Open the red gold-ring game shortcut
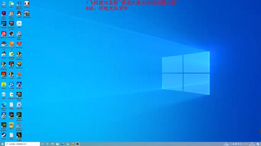Image resolution: width=261 pixels, height=146 pixels. (x=4, y=75)
